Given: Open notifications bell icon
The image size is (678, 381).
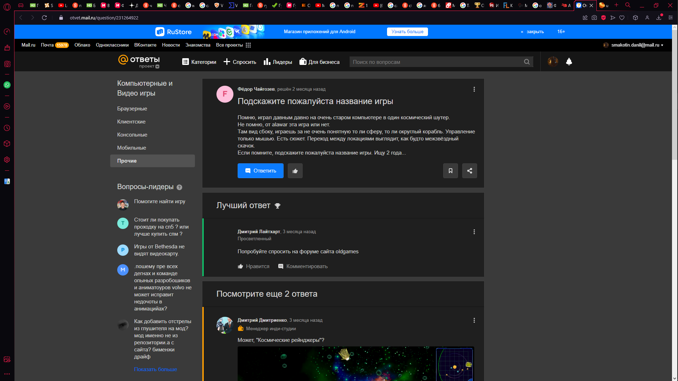Looking at the screenshot, I should click(569, 62).
